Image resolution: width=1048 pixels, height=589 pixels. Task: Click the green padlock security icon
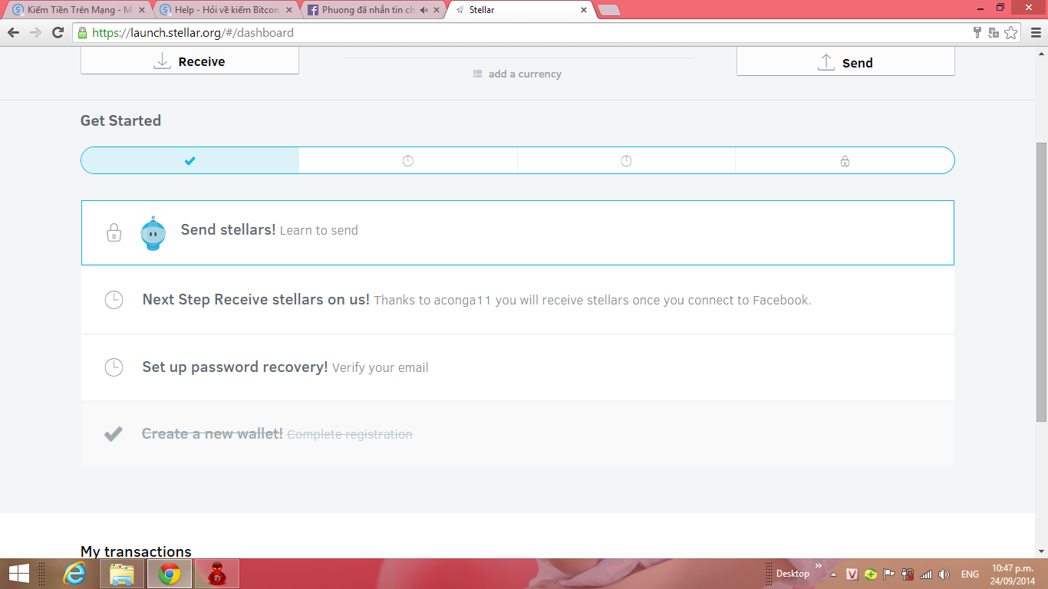82,33
